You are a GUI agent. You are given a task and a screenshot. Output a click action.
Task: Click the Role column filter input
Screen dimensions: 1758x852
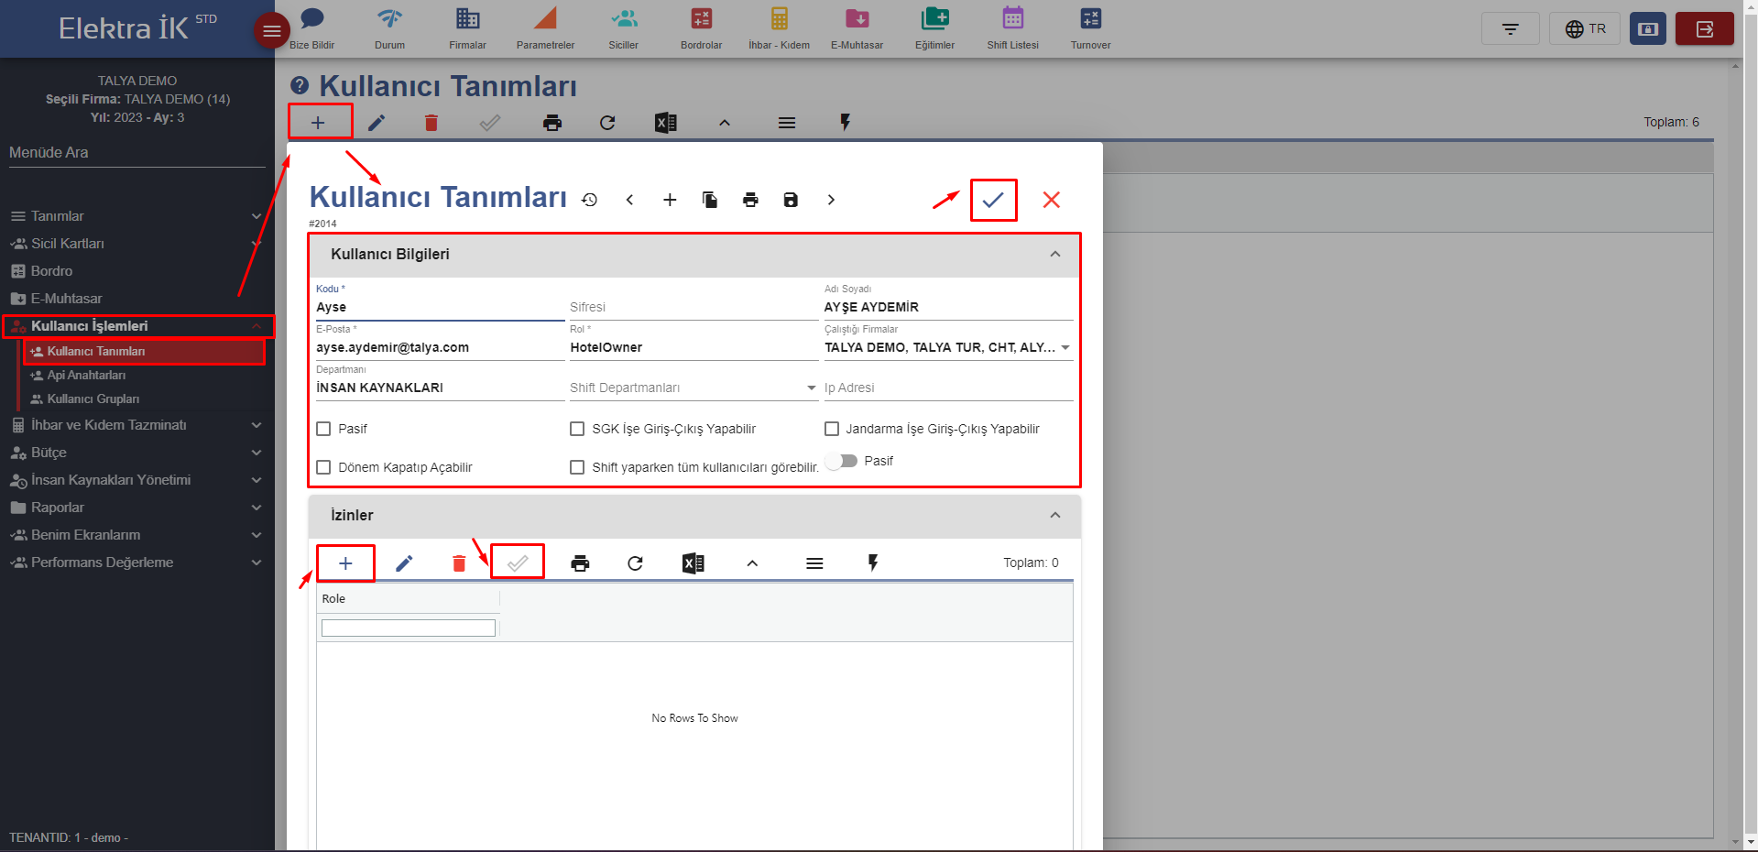(408, 628)
